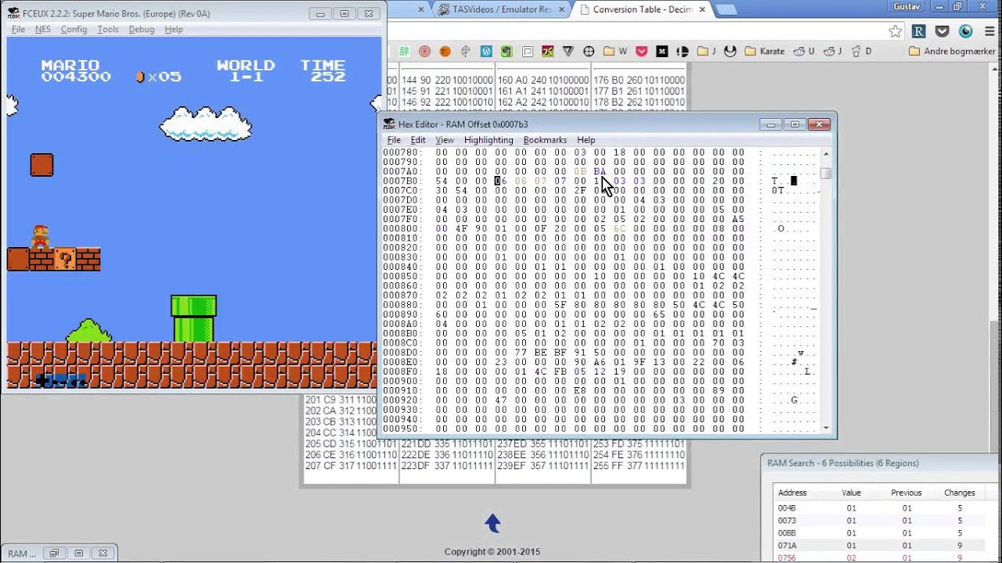Click the Hex Editor scroll down arrow
1002x563 pixels.
pyautogui.click(x=826, y=428)
